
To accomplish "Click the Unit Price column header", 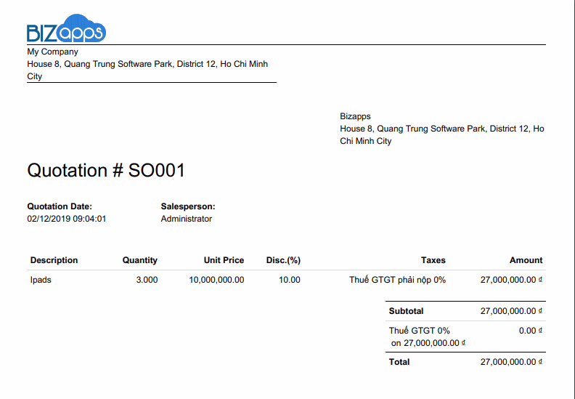I will [224, 260].
